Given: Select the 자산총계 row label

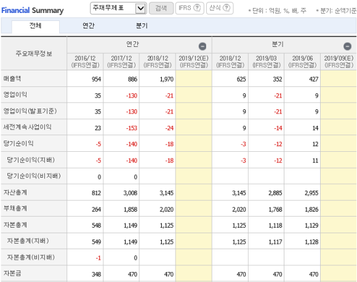Looking at the screenshot, I should [15, 193].
